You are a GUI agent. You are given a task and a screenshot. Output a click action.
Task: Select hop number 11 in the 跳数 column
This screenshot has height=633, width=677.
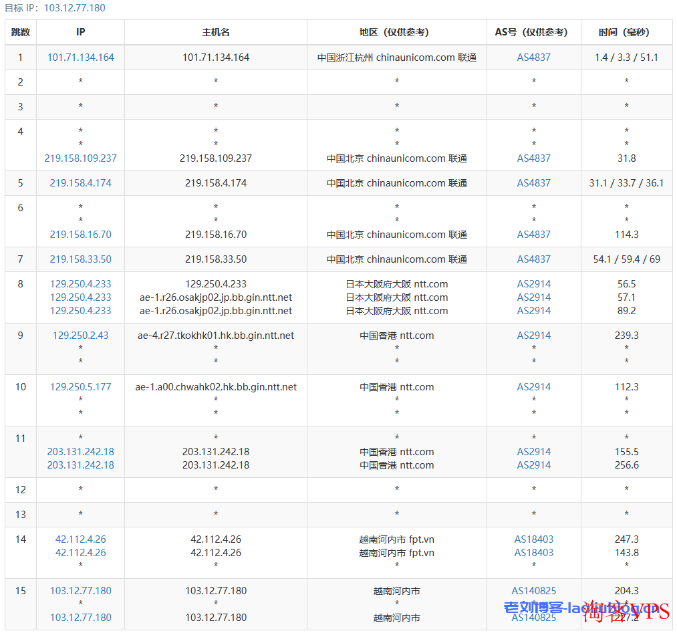(21, 438)
